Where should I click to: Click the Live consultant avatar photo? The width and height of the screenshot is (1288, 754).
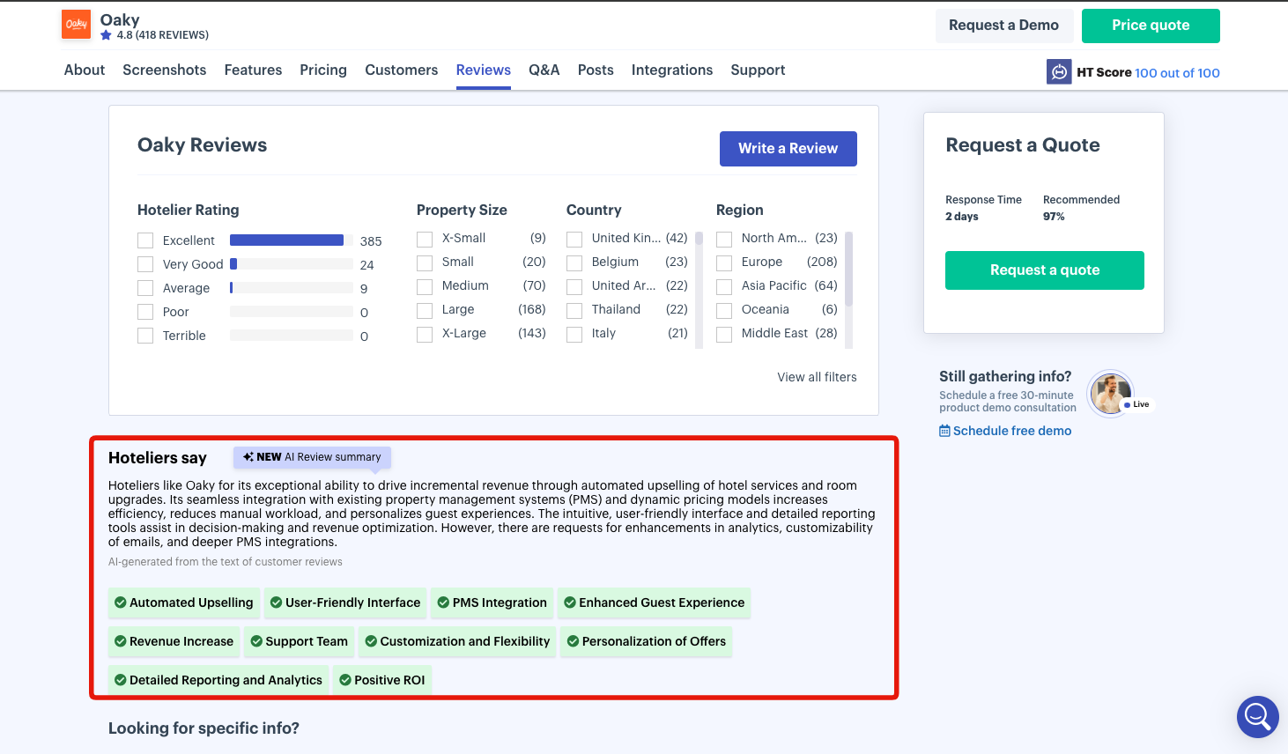[x=1111, y=394]
